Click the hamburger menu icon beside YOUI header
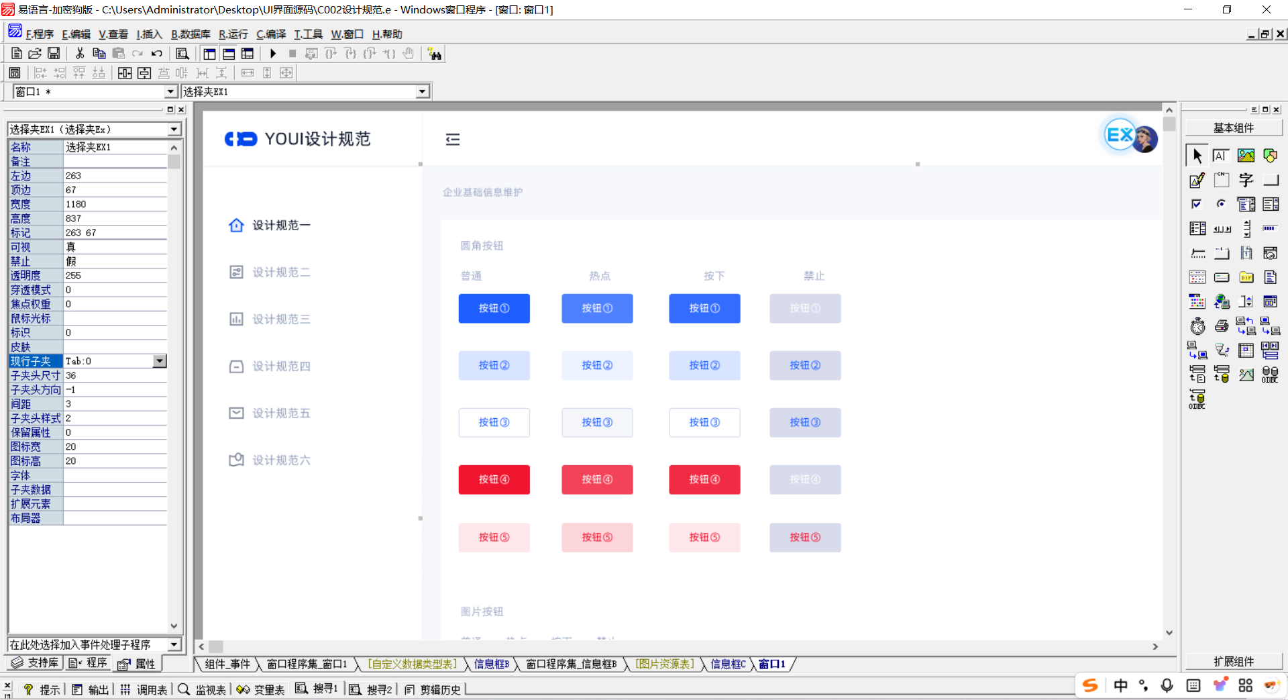Viewport: 1288px width, 700px height. (453, 140)
